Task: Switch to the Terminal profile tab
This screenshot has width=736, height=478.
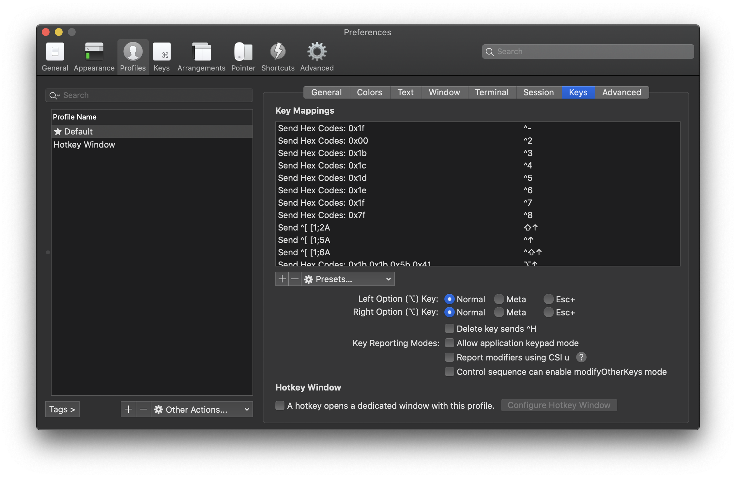Action: click(491, 92)
